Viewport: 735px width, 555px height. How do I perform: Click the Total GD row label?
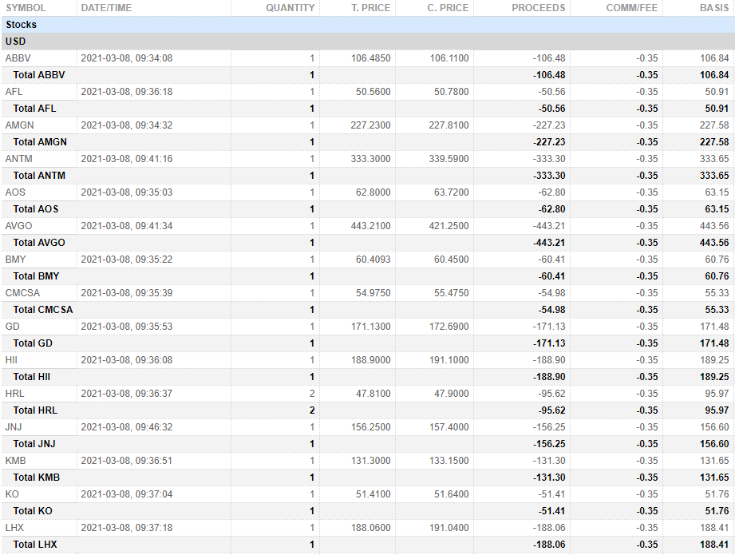pos(33,343)
